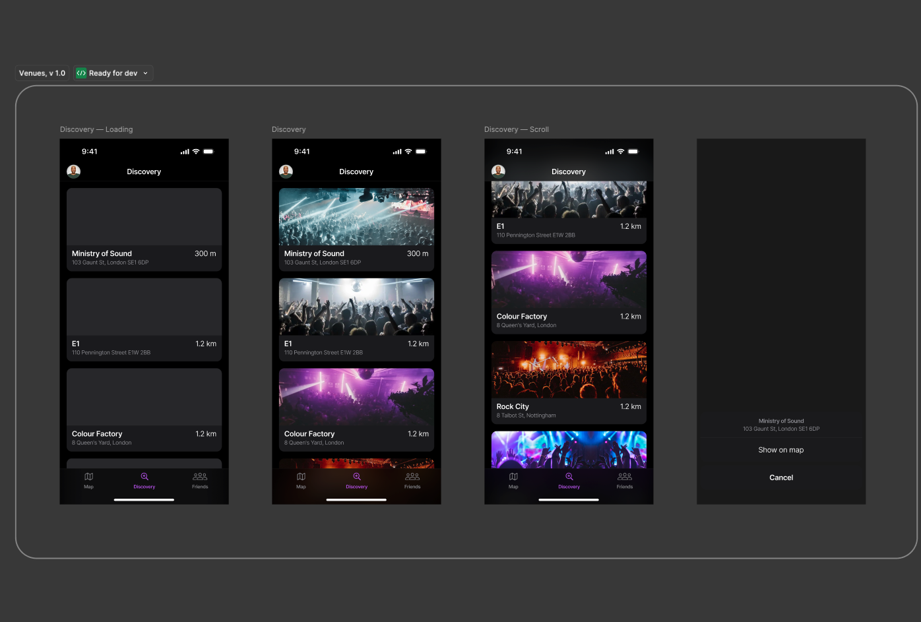The height and width of the screenshot is (622, 921).
Task: Click Colour Factory name in middle Discovery frame
Action: click(309, 434)
